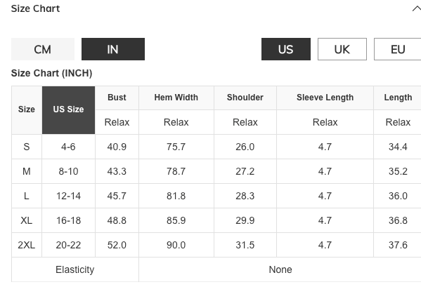
Task: Select the XL size row label
Action: click(x=27, y=220)
